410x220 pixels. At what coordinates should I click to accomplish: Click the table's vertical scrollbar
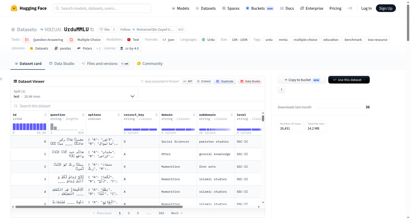[263, 118]
